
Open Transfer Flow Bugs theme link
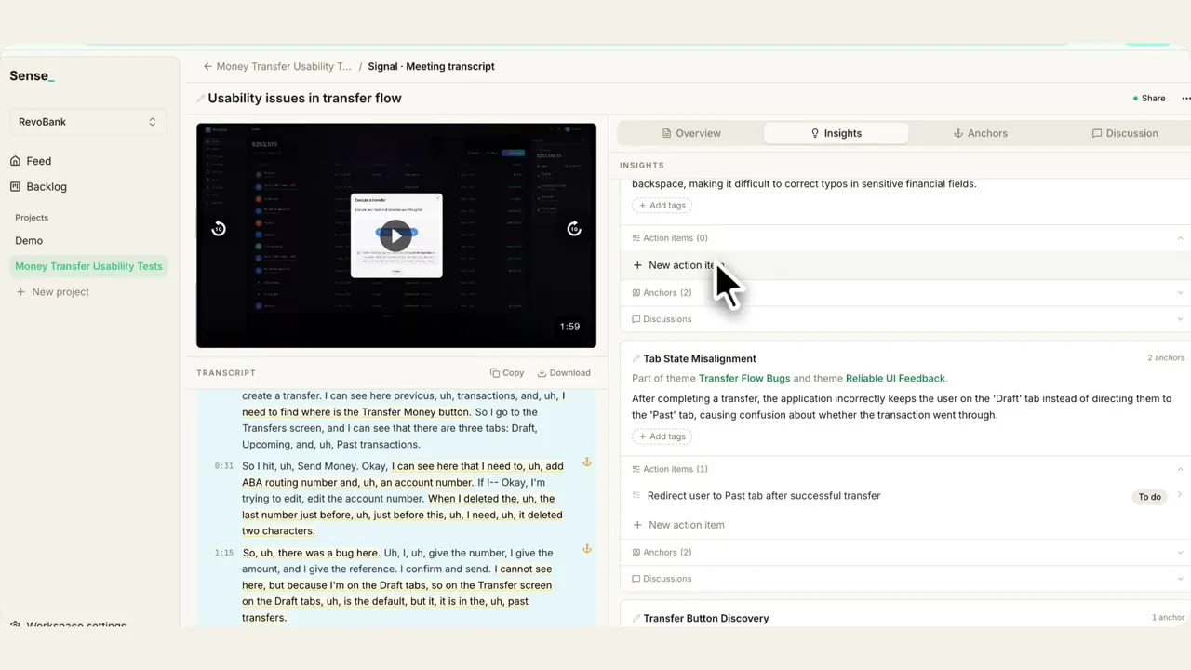(744, 379)
